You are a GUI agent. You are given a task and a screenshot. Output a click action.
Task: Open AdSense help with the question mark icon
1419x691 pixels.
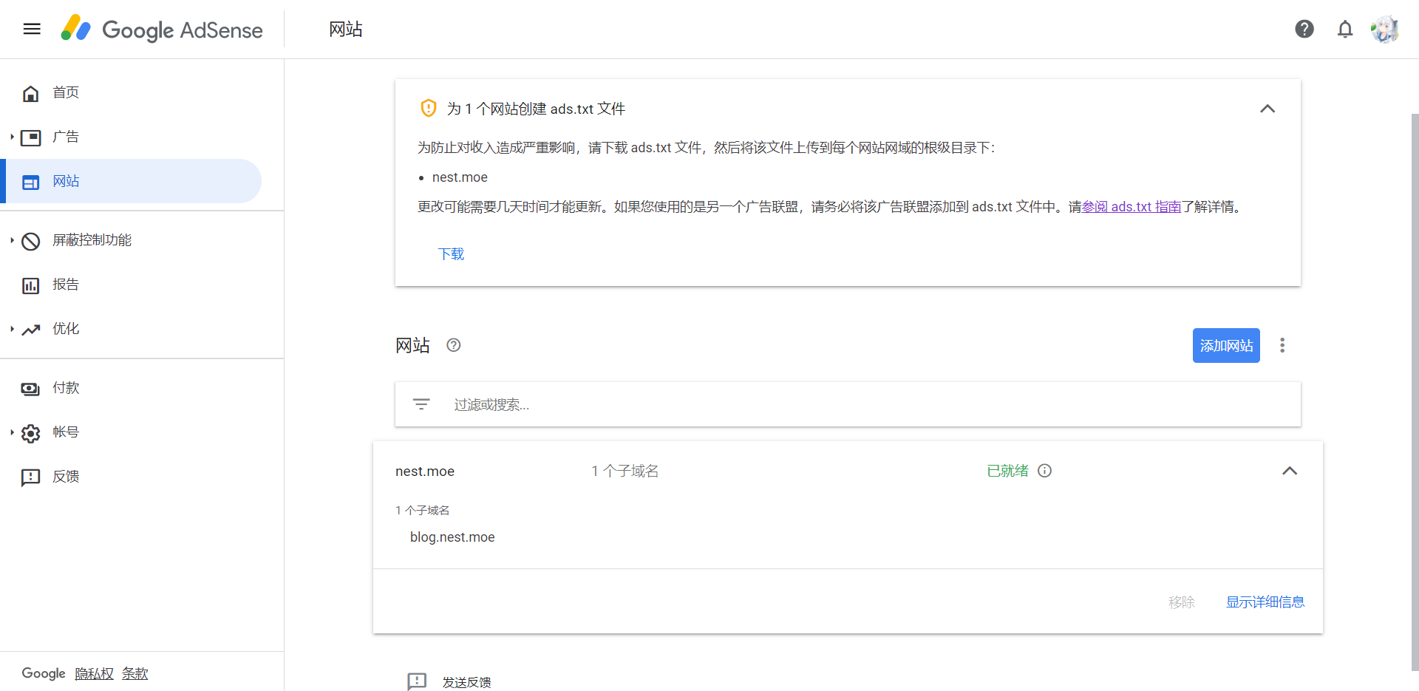[1304, 29]
